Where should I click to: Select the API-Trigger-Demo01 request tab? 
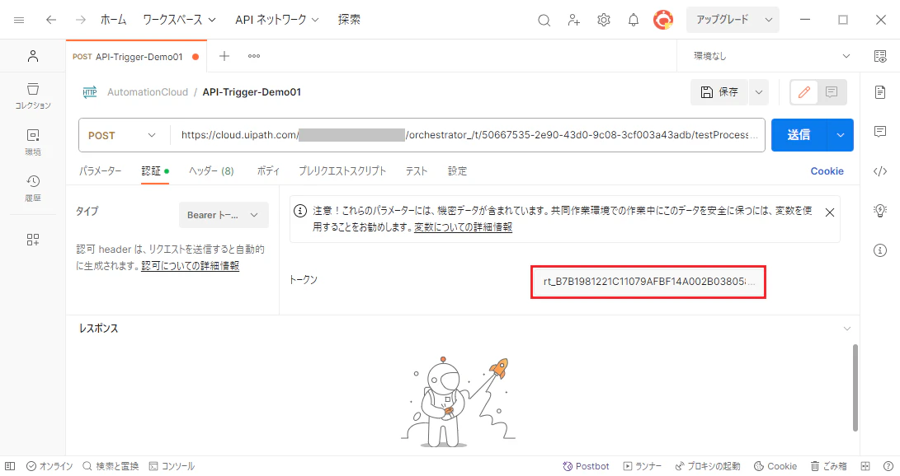[x=136, y=57]
